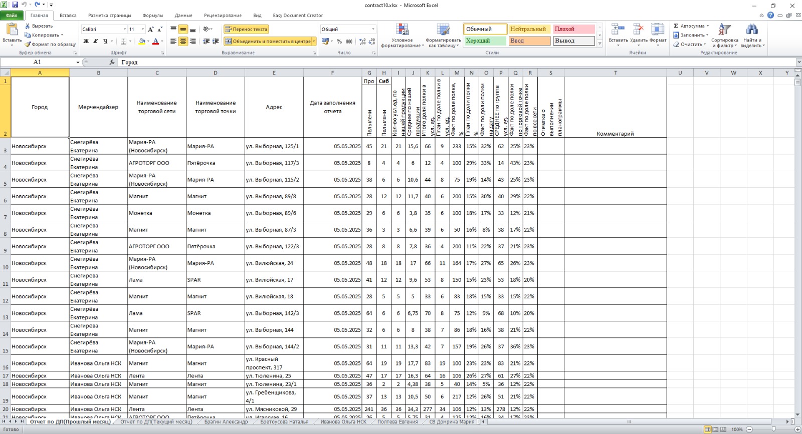Click the thousands separator 000 icon
The image size is (802, 434).
[x=349, y=42]
